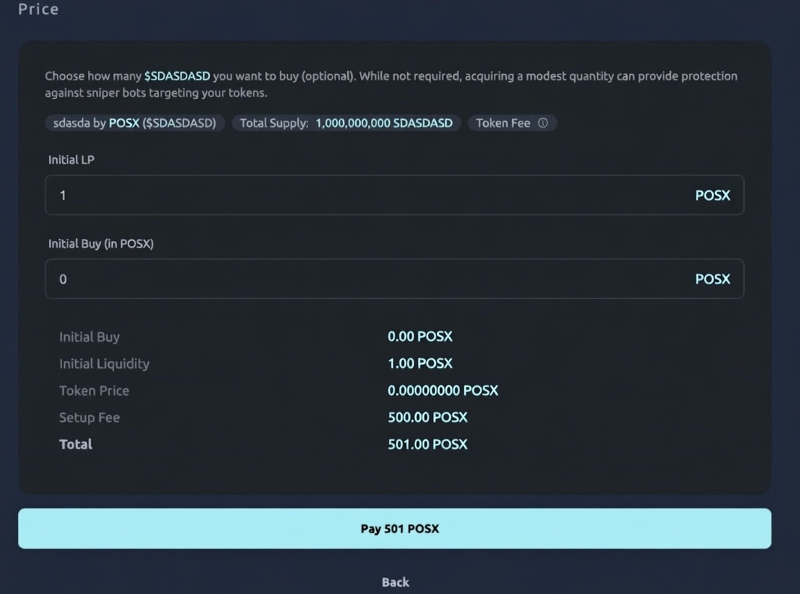800x594 pixels.
Task: Click the Initial Liquidity 1.00 POSX value
Action: 420,363
